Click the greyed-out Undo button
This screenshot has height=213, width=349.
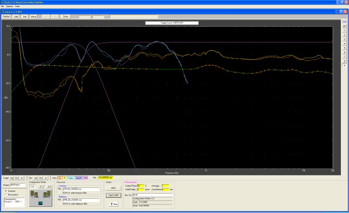pos(46,16)
